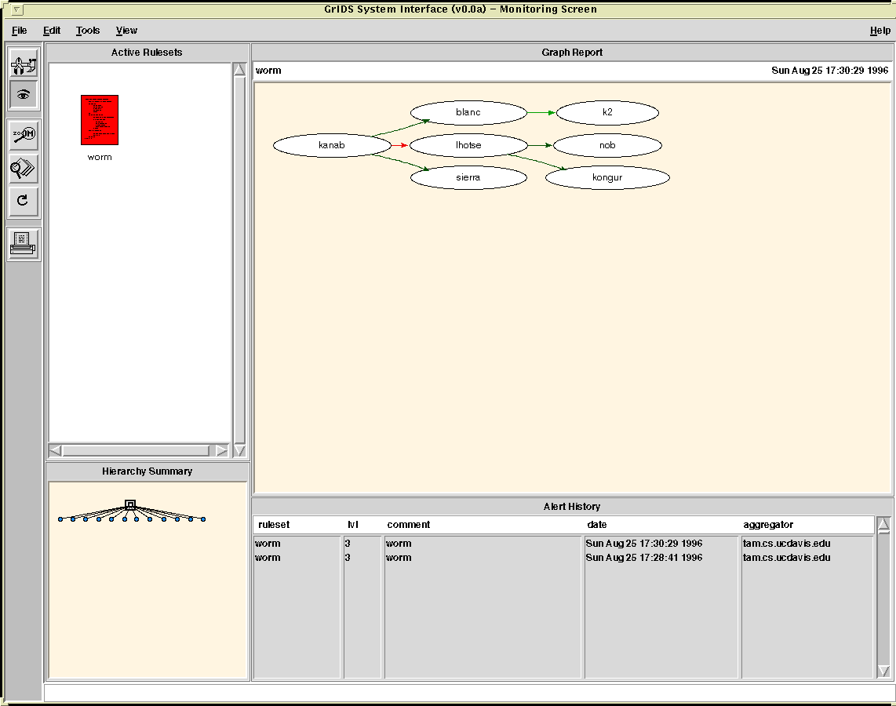Image resolution: width=896 pixels, height=706 pixels.
Task: Click the root square node in Hierarchy Summary
Action: pos(130,504)
